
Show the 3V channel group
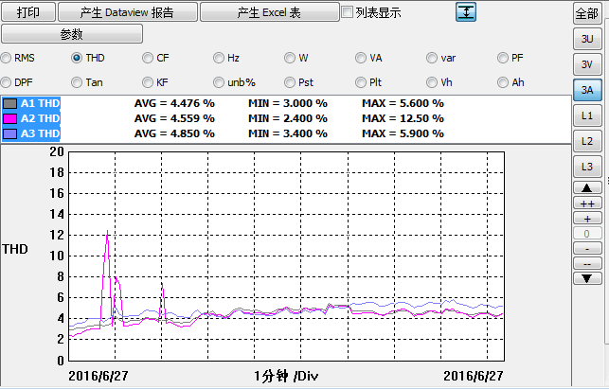pyautogui.click(x=587, y=64)
